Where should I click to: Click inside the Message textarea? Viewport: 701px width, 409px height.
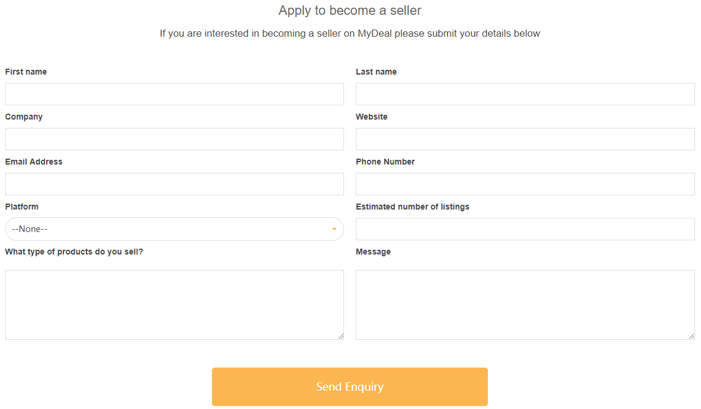point(525,304)
